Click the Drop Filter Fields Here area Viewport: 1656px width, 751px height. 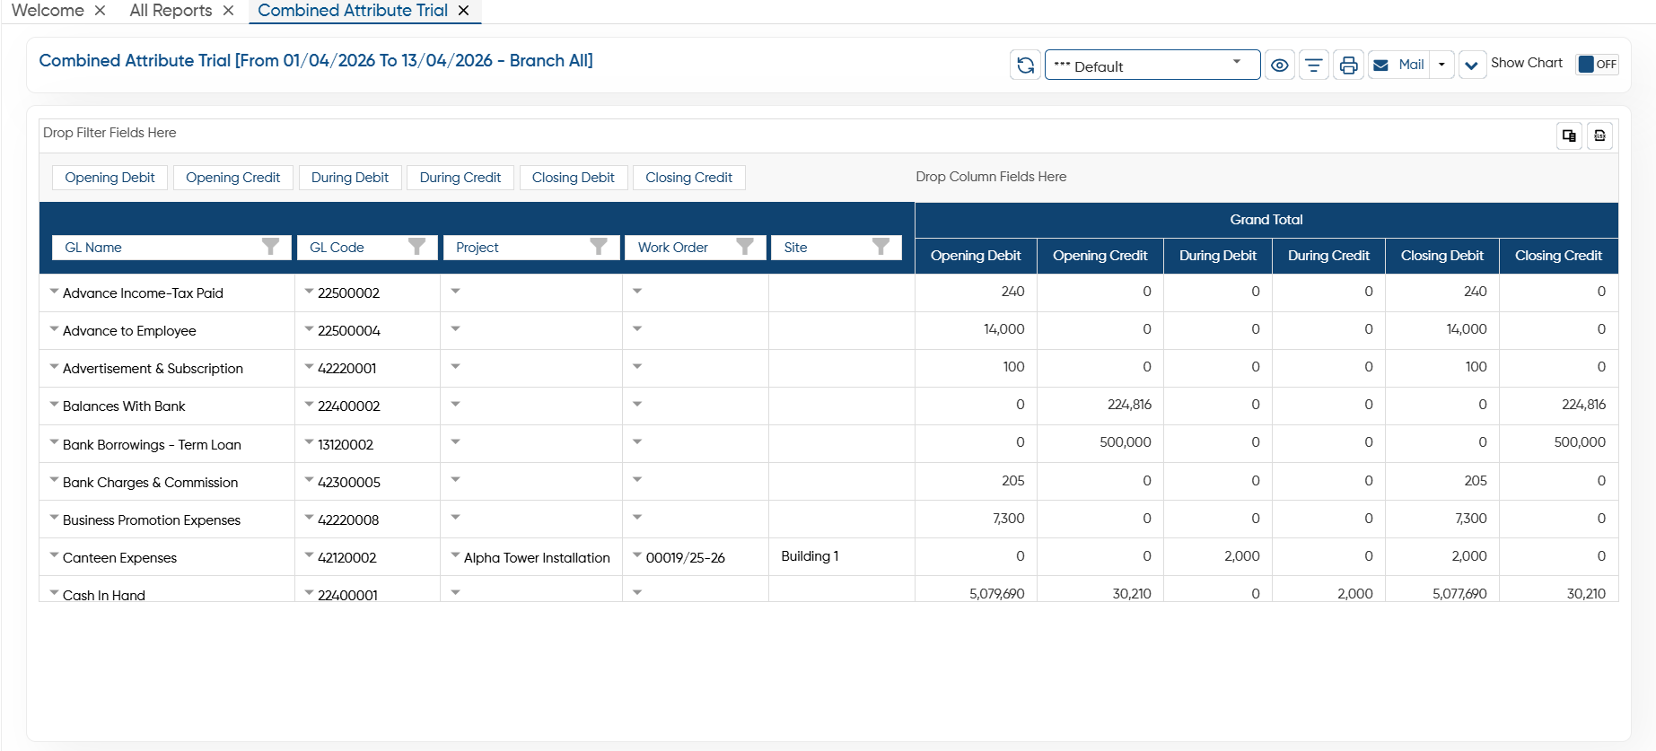pyautogui.click(x=110, y=133)
